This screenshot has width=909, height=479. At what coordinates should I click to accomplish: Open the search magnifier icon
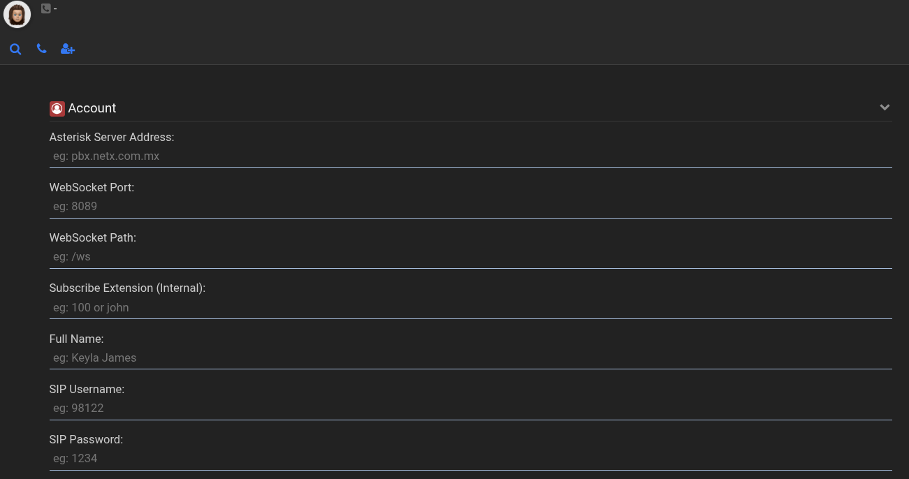(x=15, y=49)
